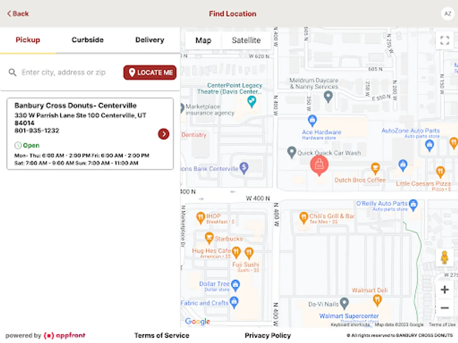
Task: Open the map Terms of Use
Action: (442, 325)
